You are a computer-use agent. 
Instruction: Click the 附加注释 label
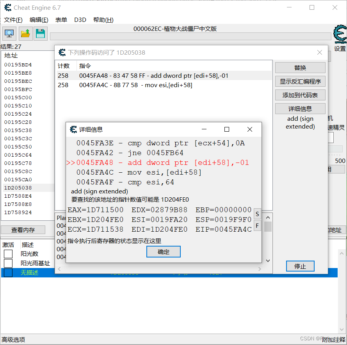(334, 340)
